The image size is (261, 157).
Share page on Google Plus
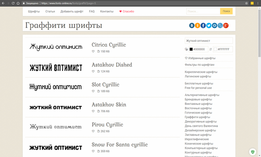click(226, 25)
